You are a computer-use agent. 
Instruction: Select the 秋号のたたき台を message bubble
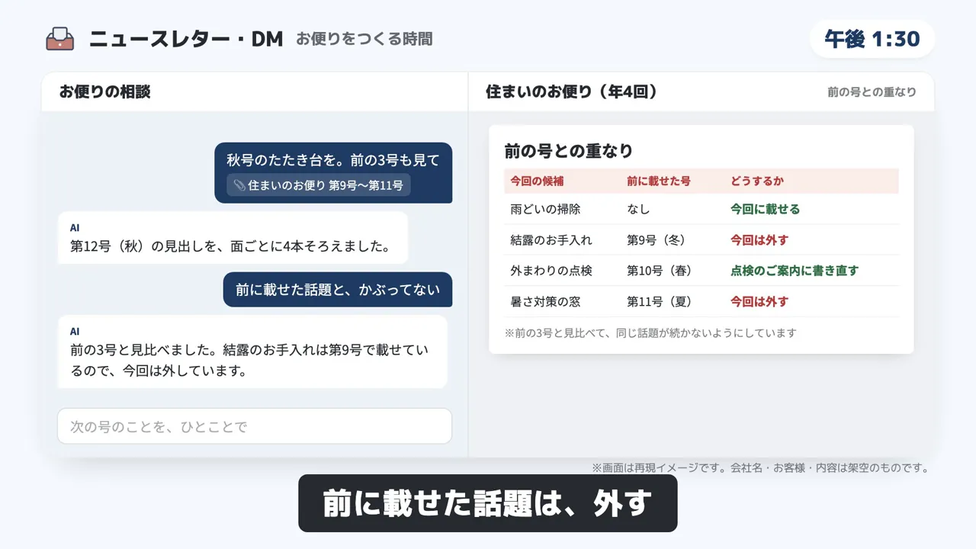(x=333, y=172)
